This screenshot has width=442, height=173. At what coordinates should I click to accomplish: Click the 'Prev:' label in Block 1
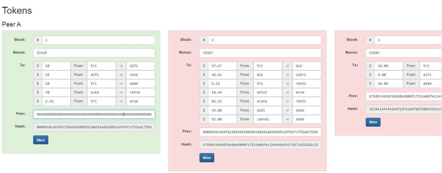pyautogui.click(x=21, y=114)
